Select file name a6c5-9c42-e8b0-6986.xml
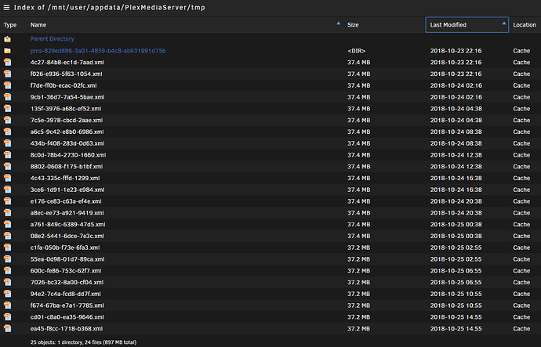The width and height of the screenshot is (541, 347). coord(67,132)
